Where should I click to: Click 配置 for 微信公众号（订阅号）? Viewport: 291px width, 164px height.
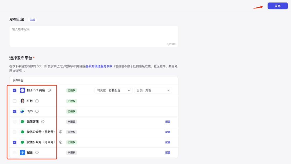168,142
